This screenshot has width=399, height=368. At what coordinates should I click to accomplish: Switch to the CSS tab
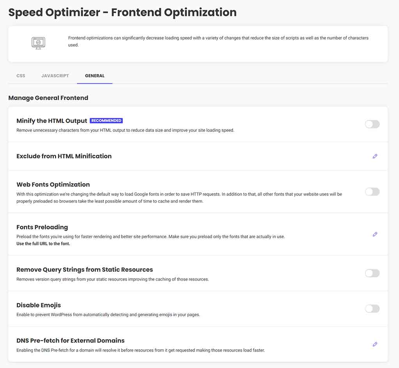(x=20, y=76)
